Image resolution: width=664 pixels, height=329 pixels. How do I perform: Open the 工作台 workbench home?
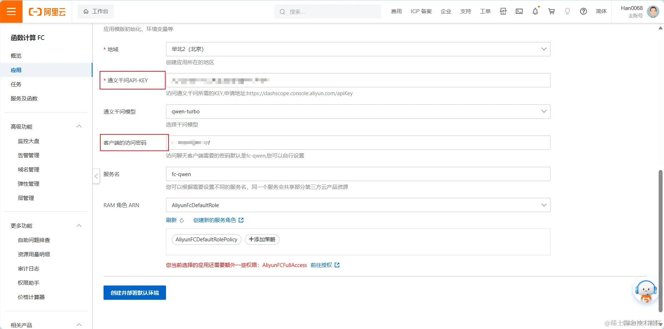click(x=96, y=11)
